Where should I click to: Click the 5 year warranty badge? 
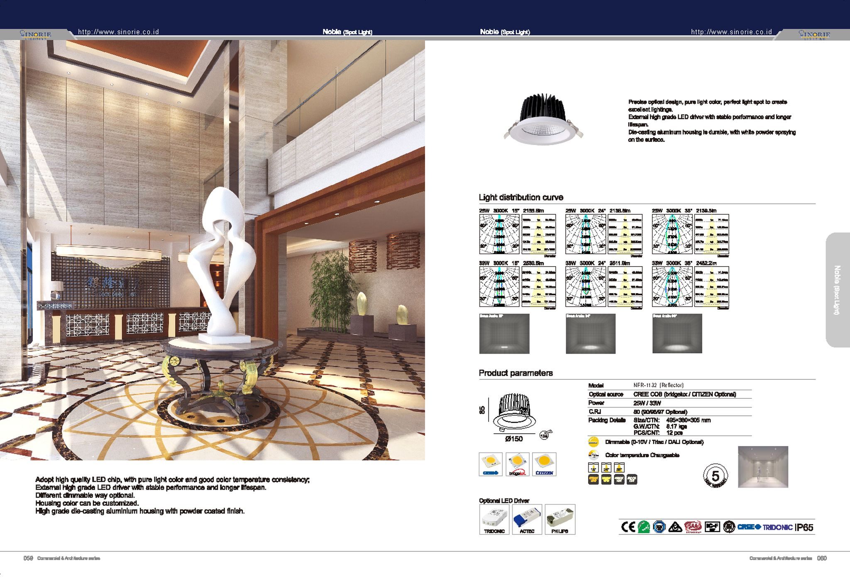pyautogui.click(x=715, y=475)
